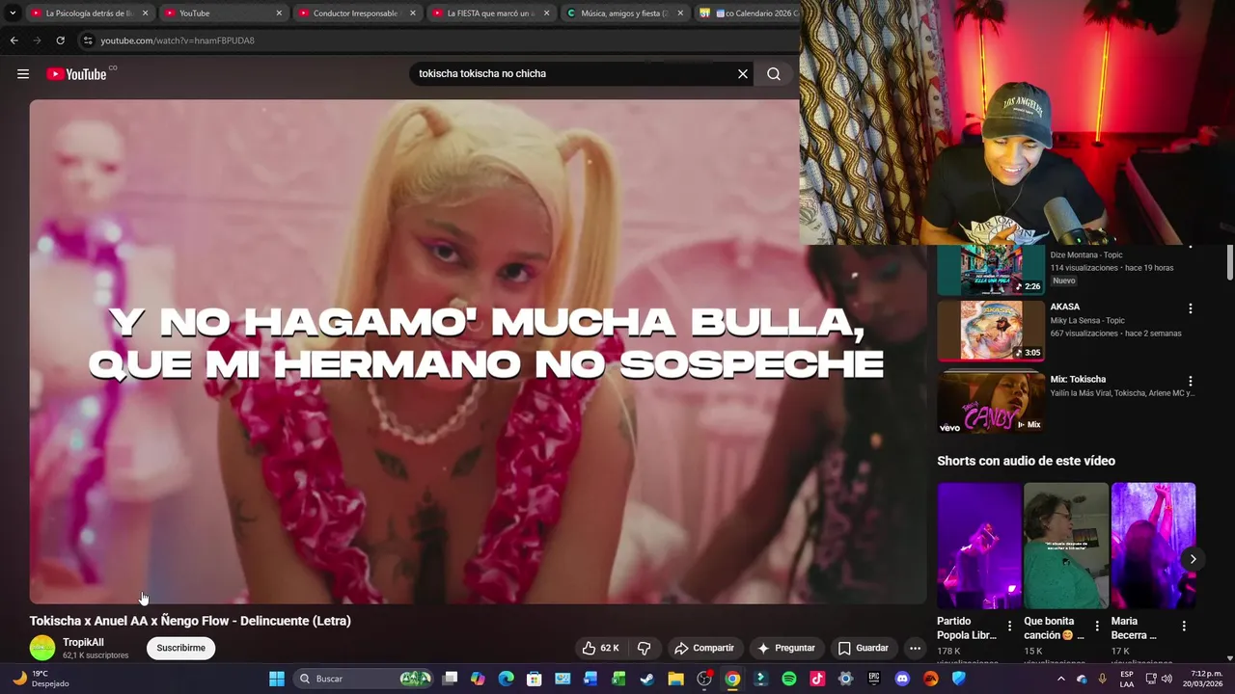Play the 'Partido Popola Libr...' short
Viewport: 1235px width, 694px height.
click(978, 546)
